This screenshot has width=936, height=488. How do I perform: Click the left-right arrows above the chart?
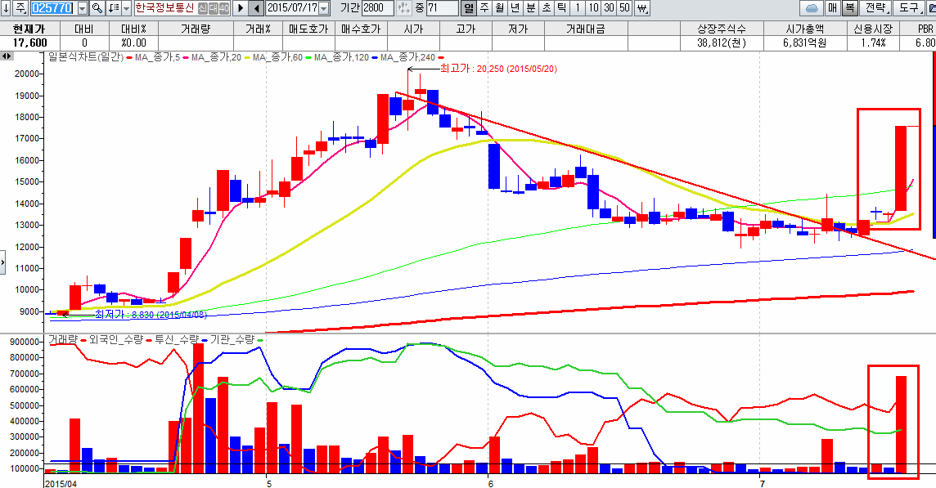point(7,56)
